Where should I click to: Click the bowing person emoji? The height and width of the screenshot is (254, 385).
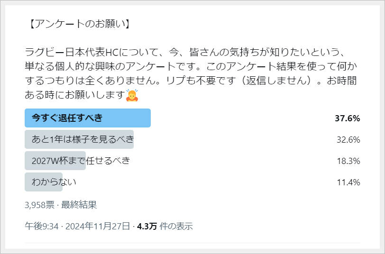[132, 95]
